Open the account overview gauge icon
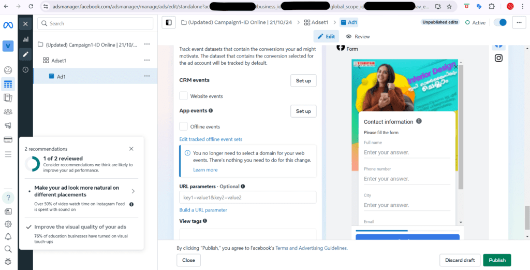This screenshot has width=530, height=270. (8, 70)
